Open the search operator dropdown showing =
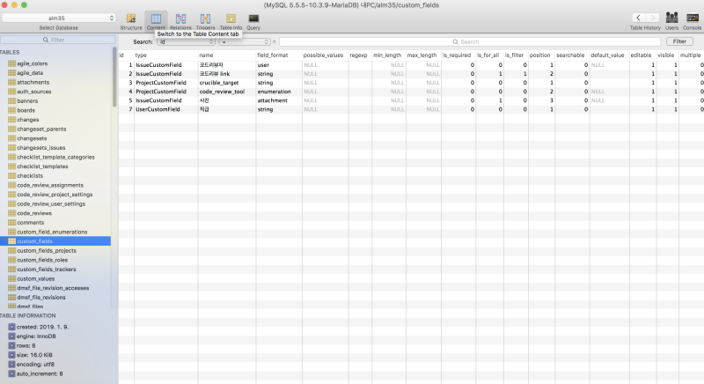This screenshot has width=704, height=384. click(245, 41)
